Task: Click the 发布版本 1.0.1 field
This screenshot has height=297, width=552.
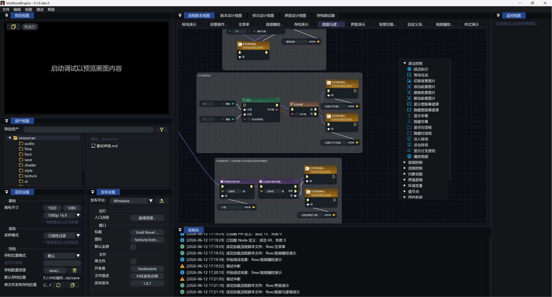Action: pos(147,284)
